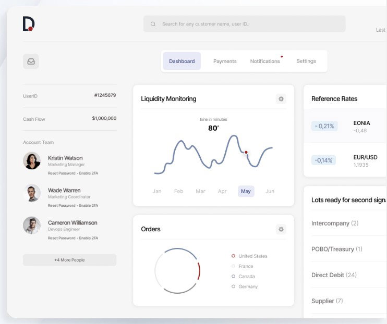The height and width of the screenshot is (324, 387).
Task: Click the Liquidity Monitoring heading
Action: [168, 98]
